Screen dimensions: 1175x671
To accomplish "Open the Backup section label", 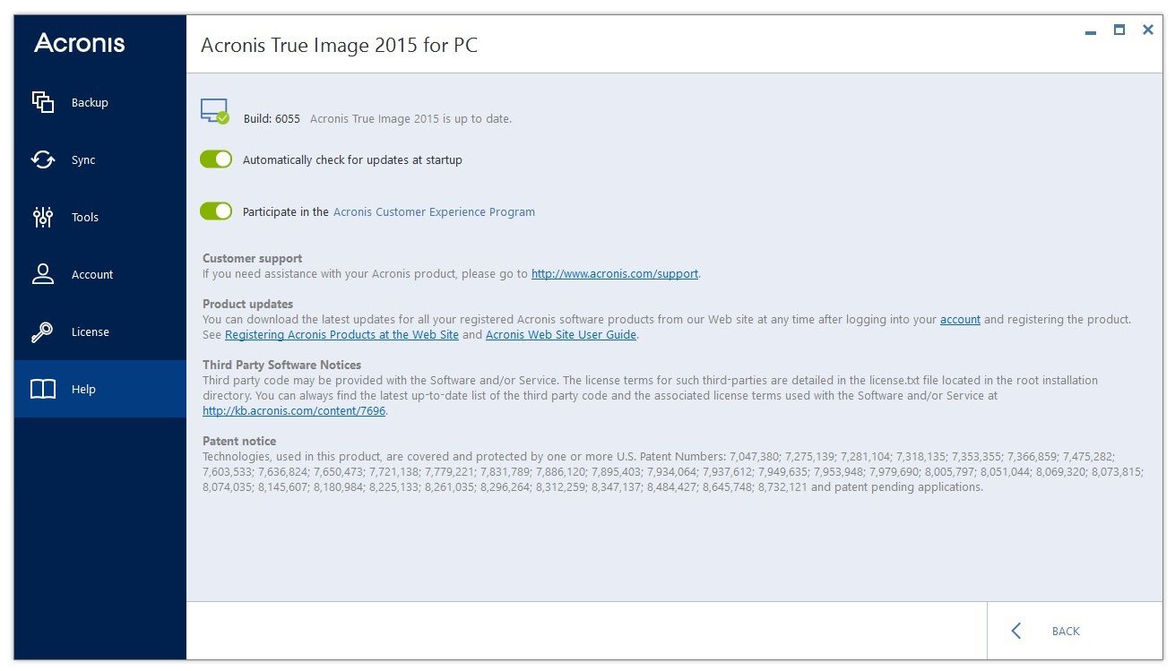I will (x=90, y=103).
